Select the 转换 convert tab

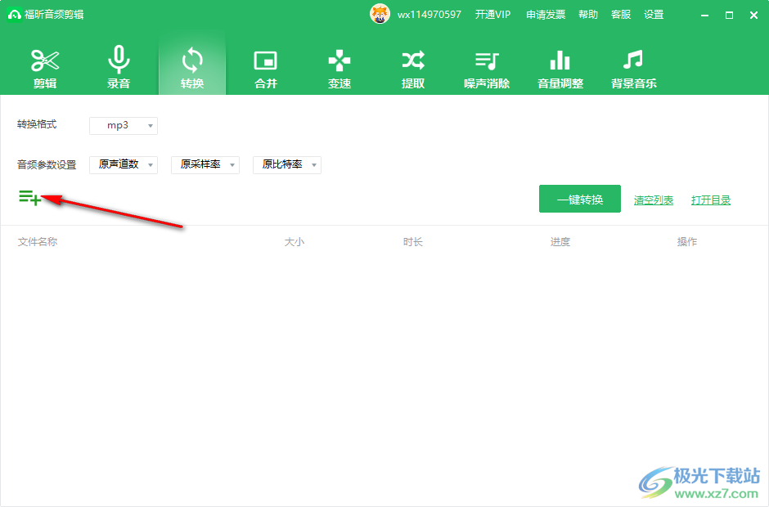pyautogui.click(x=192, y=68)
